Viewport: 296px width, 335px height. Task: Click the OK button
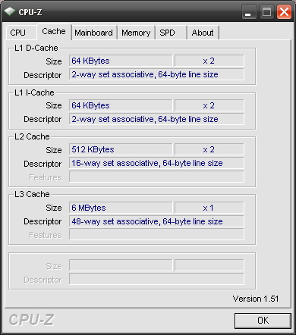coord(263,321)
